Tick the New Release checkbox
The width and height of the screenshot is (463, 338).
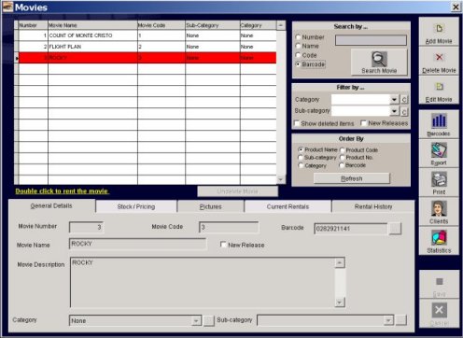tap(223, 245)
